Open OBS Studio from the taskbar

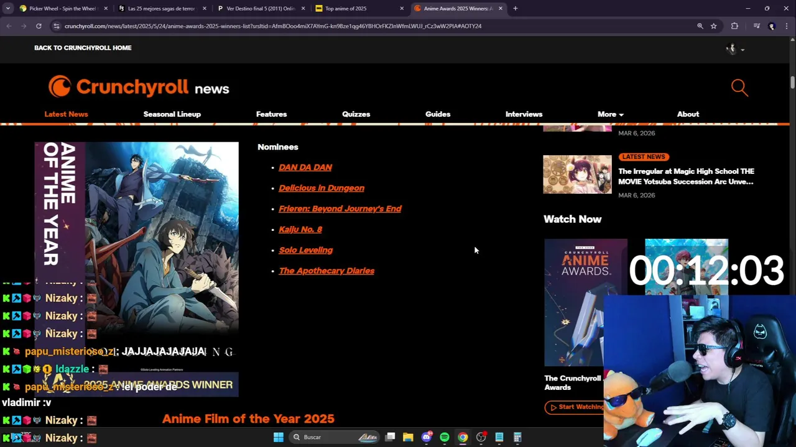coord(481,437)
